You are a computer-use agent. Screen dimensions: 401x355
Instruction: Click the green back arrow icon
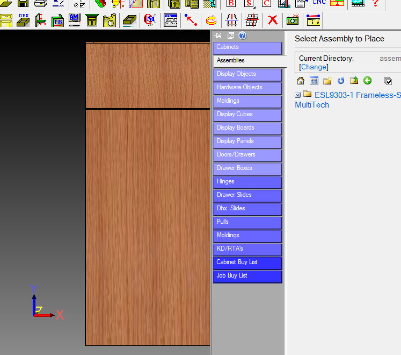[367, 81]
